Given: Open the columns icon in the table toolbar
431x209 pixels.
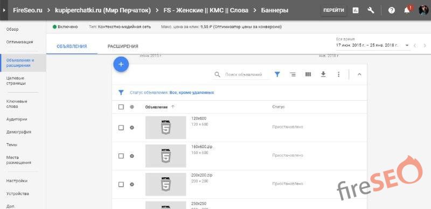Looking at the screenshot, I should pos(308,74).
